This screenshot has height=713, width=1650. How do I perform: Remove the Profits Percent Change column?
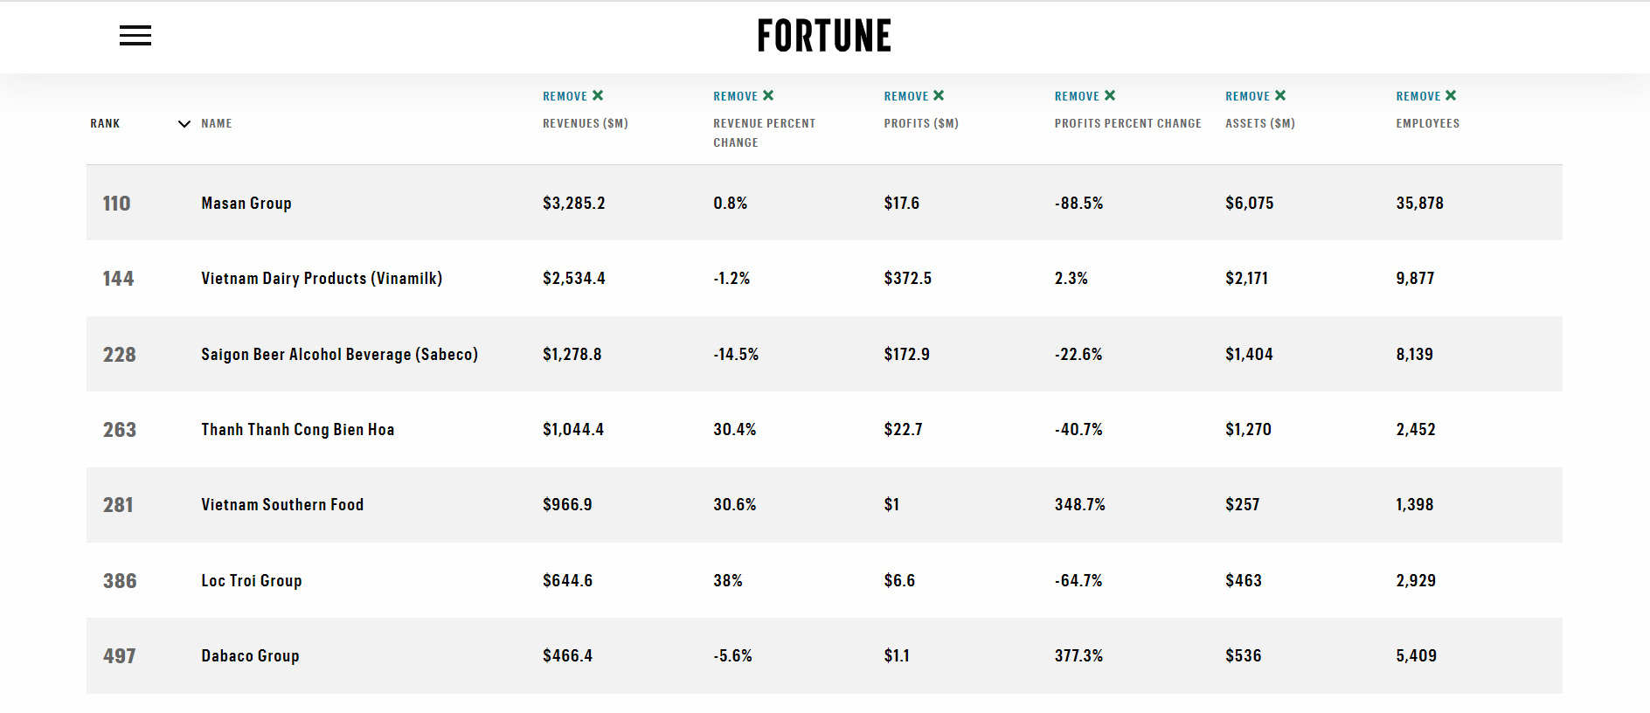point(1085,96)
